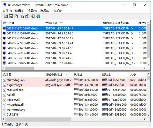Click status bar text 9 次当机，选取 1 次
The width and height of the screenshot is (153, 128).
click(15, 124)
